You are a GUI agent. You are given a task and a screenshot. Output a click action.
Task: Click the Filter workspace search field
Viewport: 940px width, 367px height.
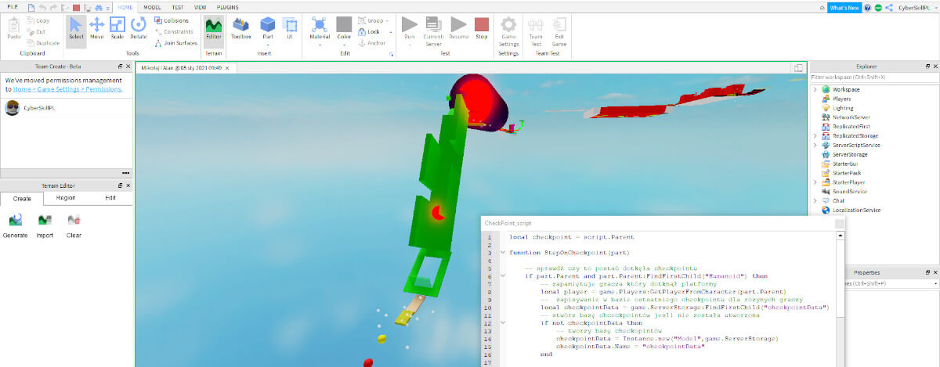point(869,77)
